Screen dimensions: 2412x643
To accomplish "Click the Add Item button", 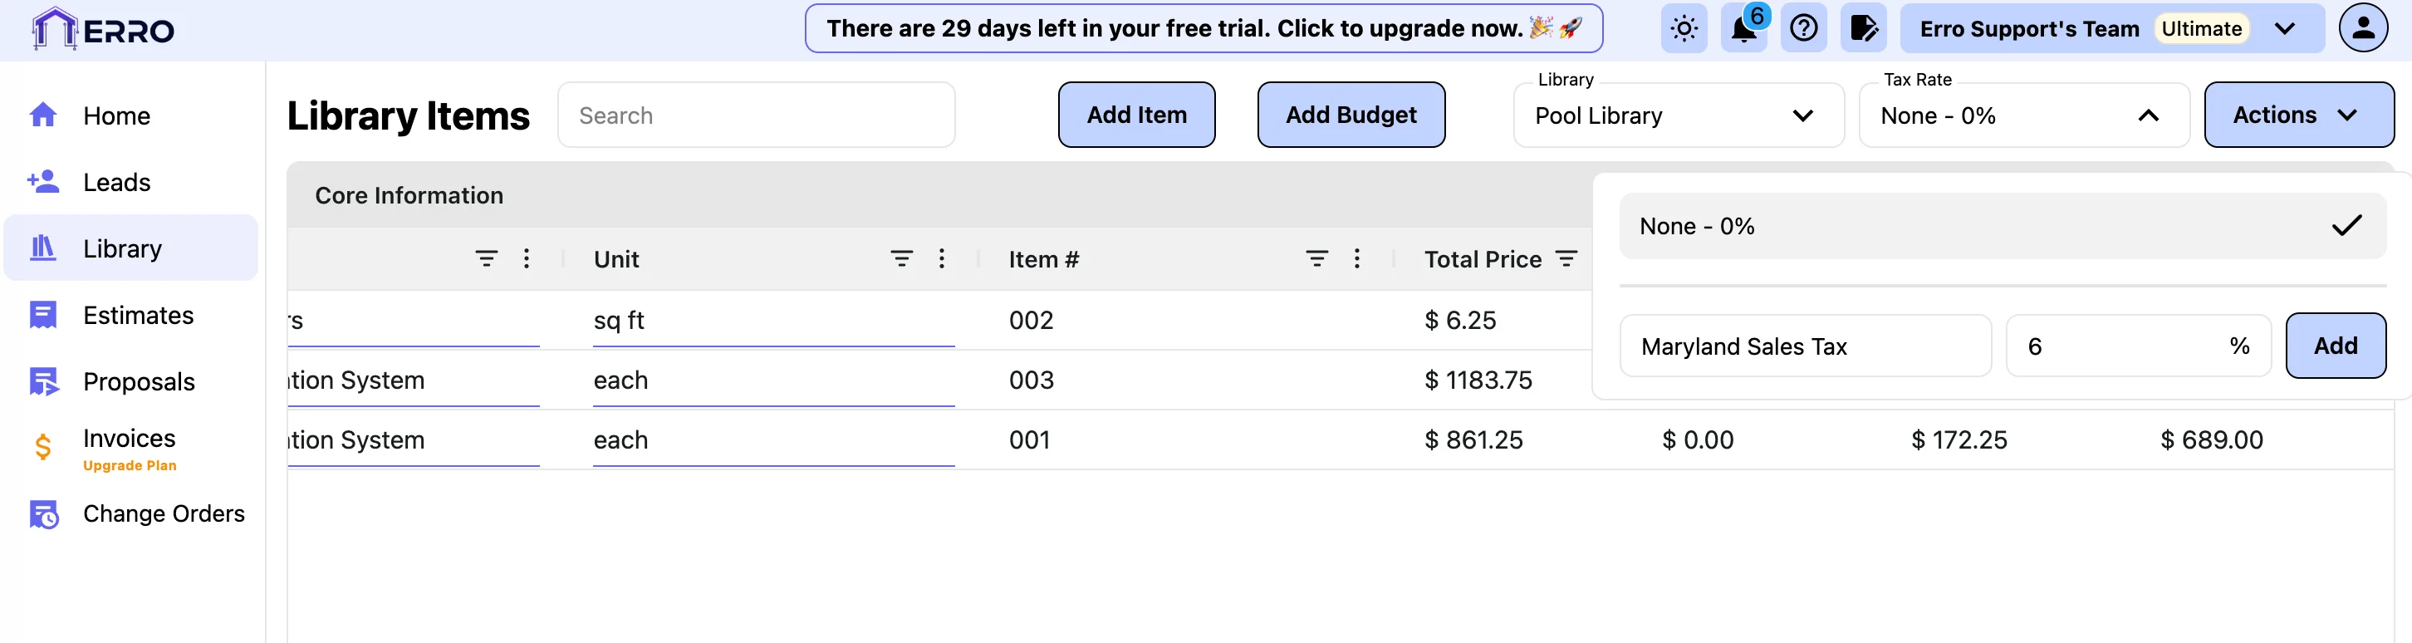I will [1135, 115].
